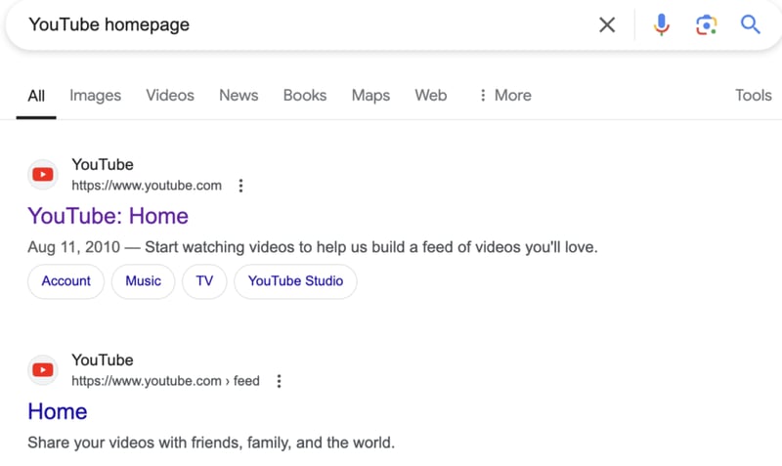Open Google Lens image search icon
This screenshot has width=782, height=466.
point(706,25)
